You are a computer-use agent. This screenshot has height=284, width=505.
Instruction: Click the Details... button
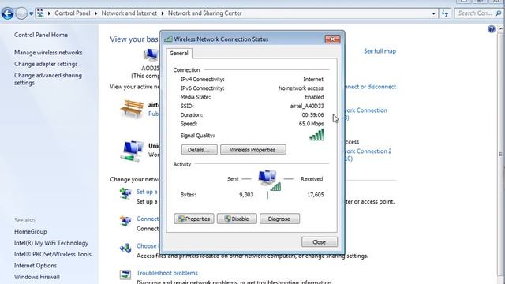(x=199, y=150)
